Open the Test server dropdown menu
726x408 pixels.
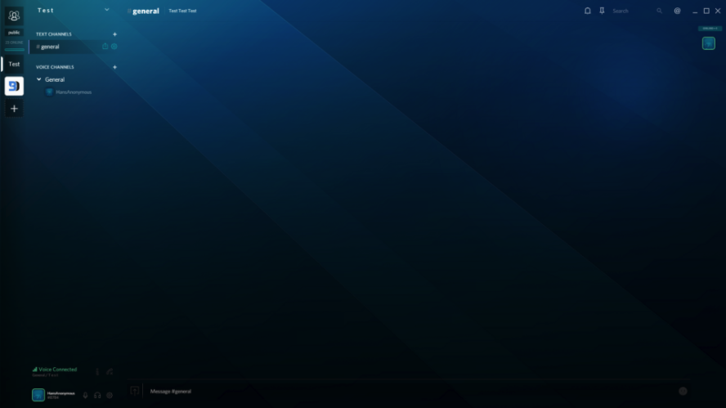(106, 11)
